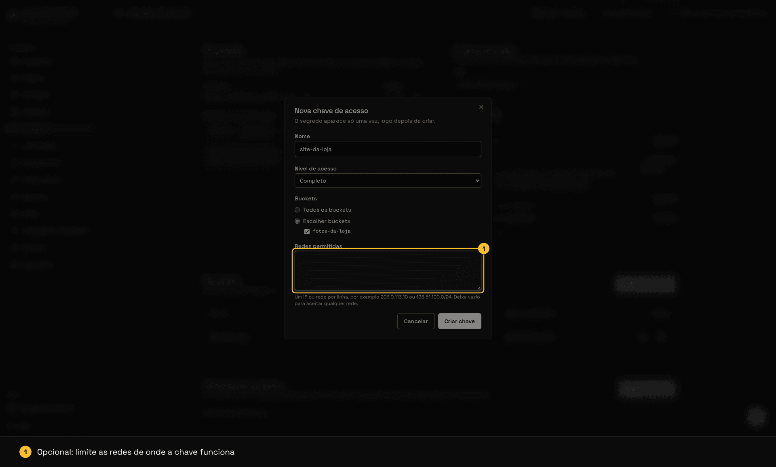Click the Redes permitidas text area

click(x=388, y=271)
